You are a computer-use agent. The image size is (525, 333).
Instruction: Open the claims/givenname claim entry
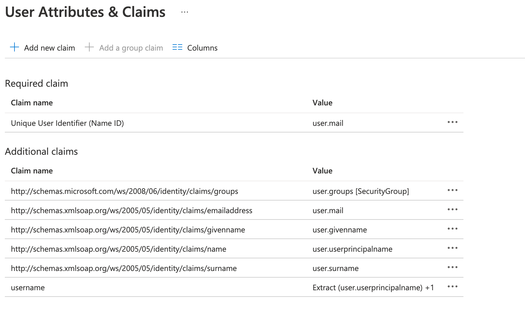point(128,230)
